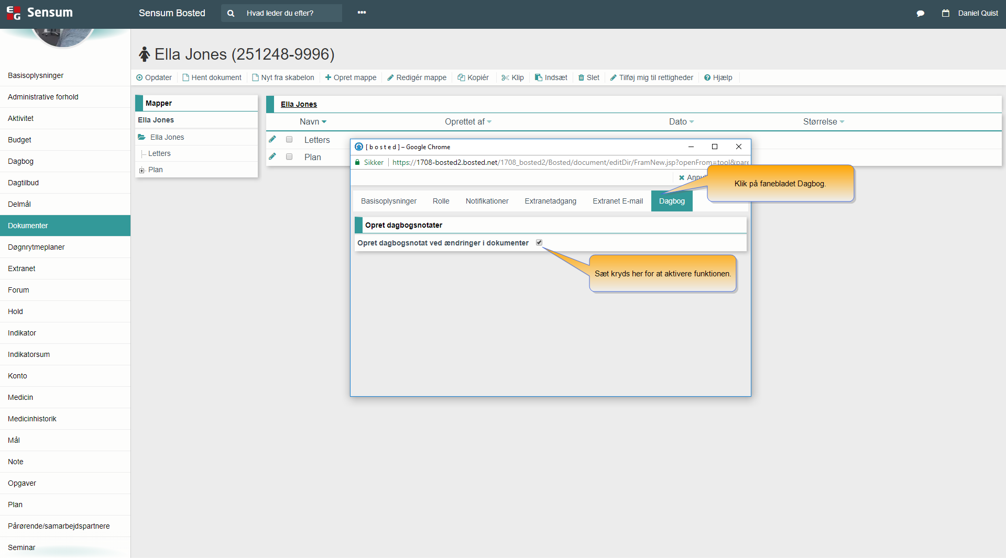Viewport: 1006px width, 560px height.
Task: Click the Opdater refresh toolbar button
Action: (x=154, y=77)
